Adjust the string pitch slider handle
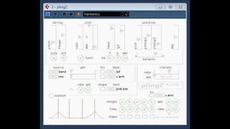Viewport: 230px width, 129px height. coord(53,42)
